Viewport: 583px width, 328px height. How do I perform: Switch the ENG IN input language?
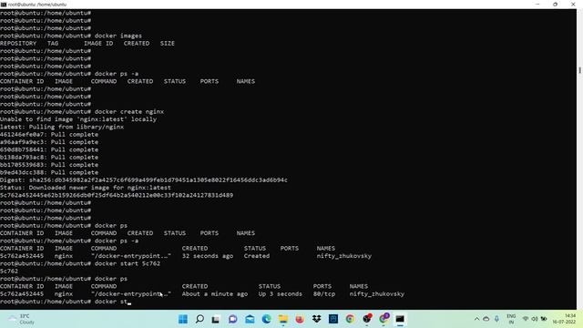511,319
